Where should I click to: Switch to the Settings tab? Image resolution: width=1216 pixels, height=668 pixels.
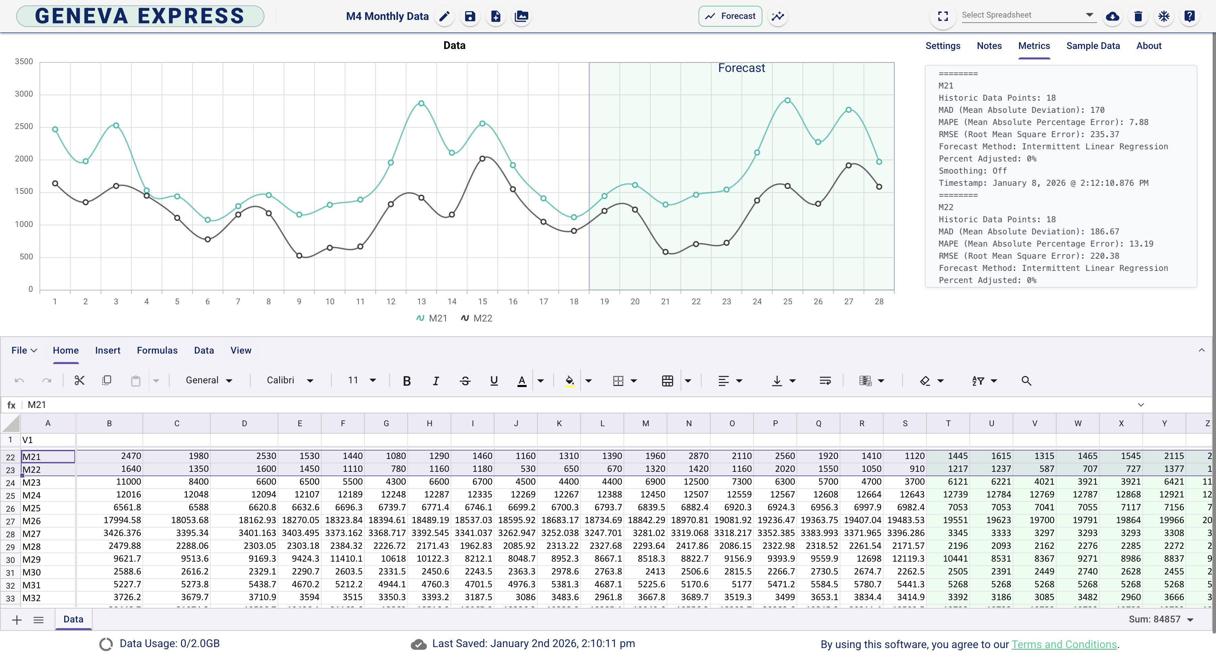943,46
